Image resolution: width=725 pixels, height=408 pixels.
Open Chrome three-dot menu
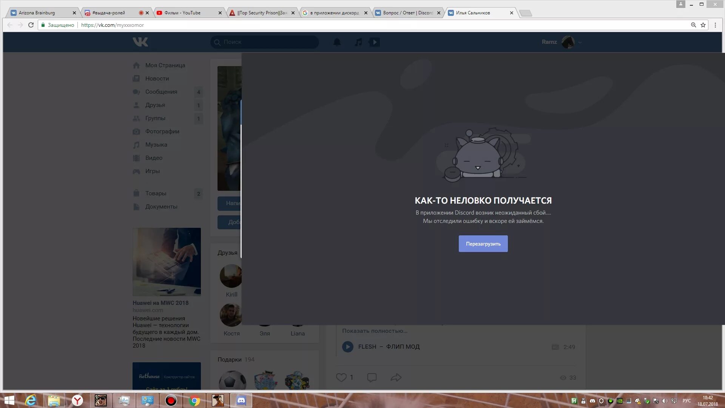tap(715, 25)
